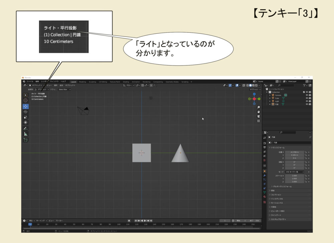
Task: Select the Select Box tool icon
Action: 26,95
